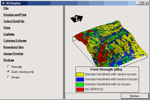Viewport: 150px width, 100px height.
Task: Click the yellow severe losses swatch
Action: tap(80, 74)
